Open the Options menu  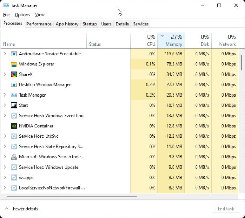(x=22, y=15)
